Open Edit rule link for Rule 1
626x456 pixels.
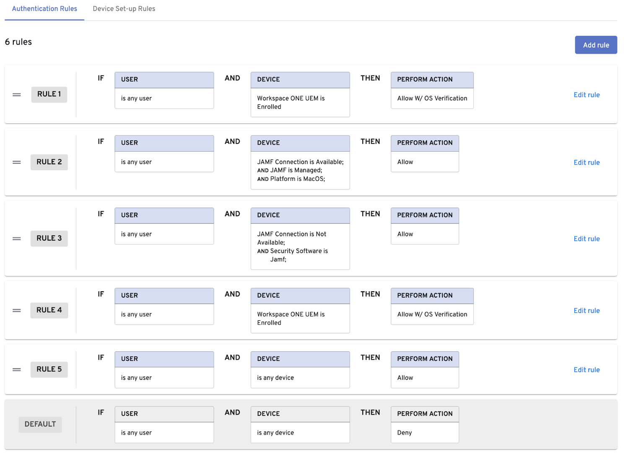pyautogui.click(x=586, y=95)
